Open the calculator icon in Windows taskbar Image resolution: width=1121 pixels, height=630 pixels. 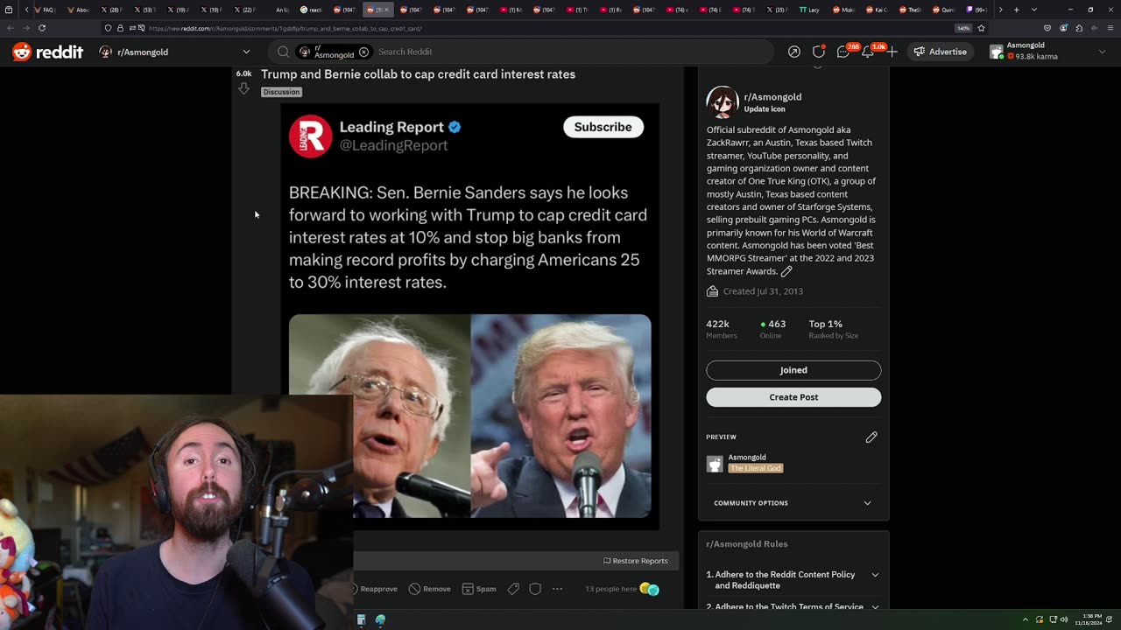click(x=361, y=619)
